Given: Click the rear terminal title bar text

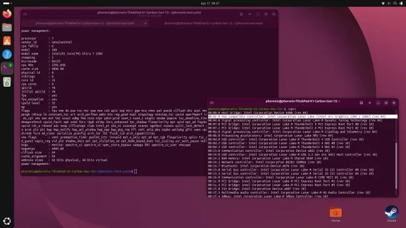Looking at the screenshot, I should pos(149,12).
